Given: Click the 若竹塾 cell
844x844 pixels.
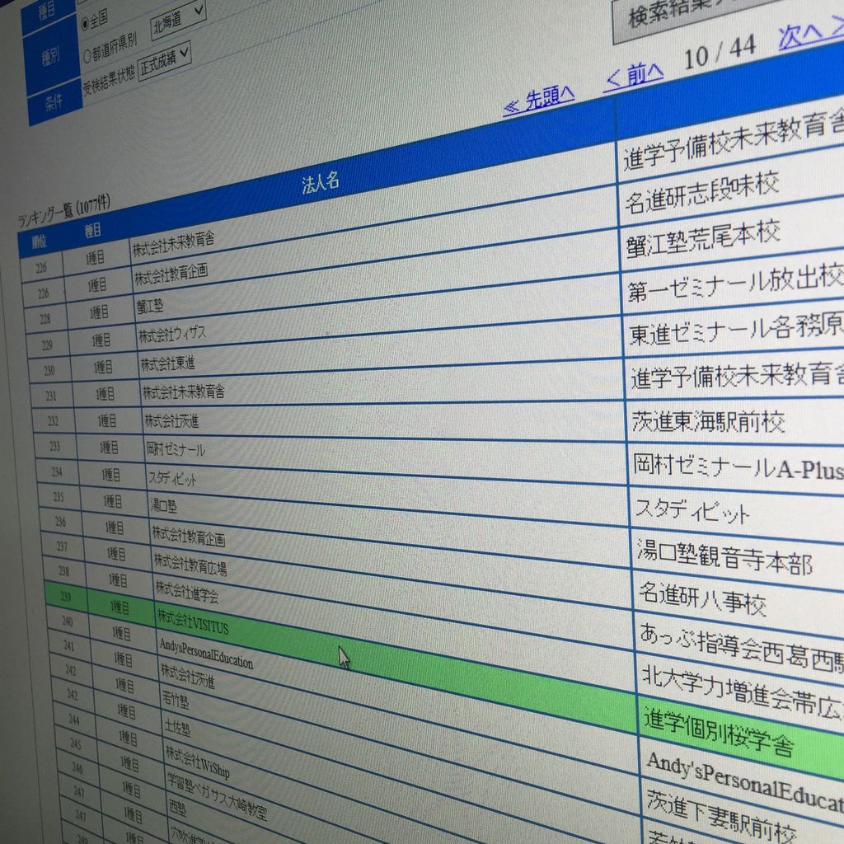Looking at the screenshot, I should click(x=176, y=699).
